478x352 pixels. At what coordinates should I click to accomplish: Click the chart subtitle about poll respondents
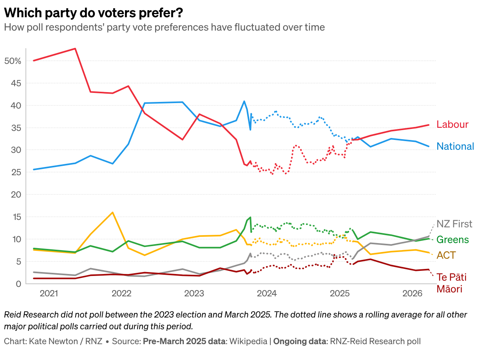[x=164, y=27]
